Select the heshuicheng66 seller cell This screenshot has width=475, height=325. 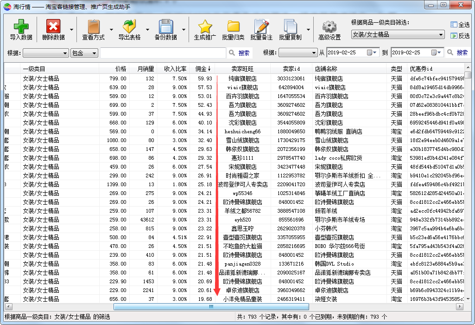coord(242,131)
